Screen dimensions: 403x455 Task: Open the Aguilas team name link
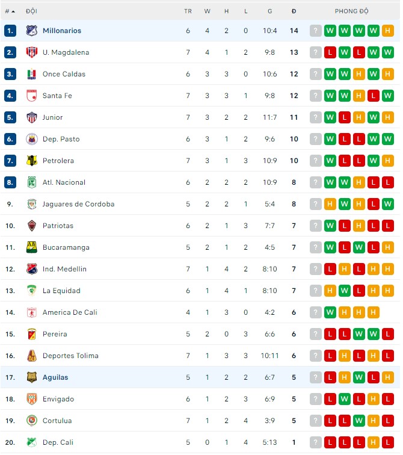pos(55,377)
